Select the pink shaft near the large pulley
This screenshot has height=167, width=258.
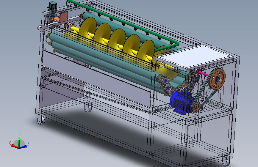click(x=203, y=73)
